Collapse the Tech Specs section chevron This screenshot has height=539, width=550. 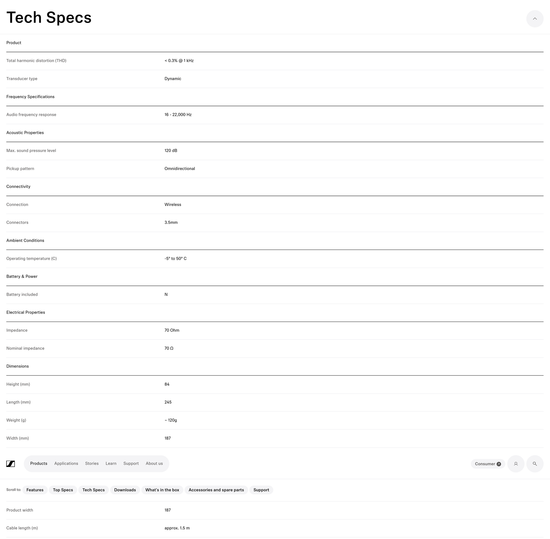534,19
